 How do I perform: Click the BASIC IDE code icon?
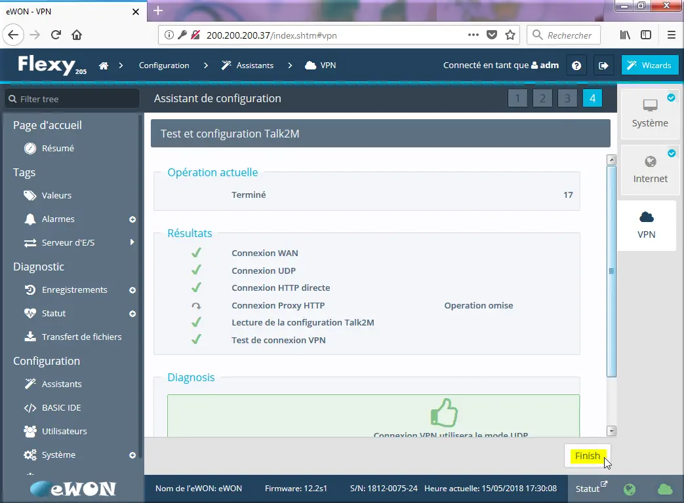(x=30, y=407)
